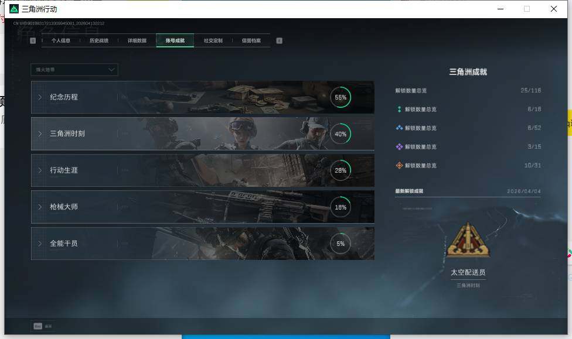
Task: Click the 三角洲时刻 category title
Action: pyautogui.click(x=67, y=133)
